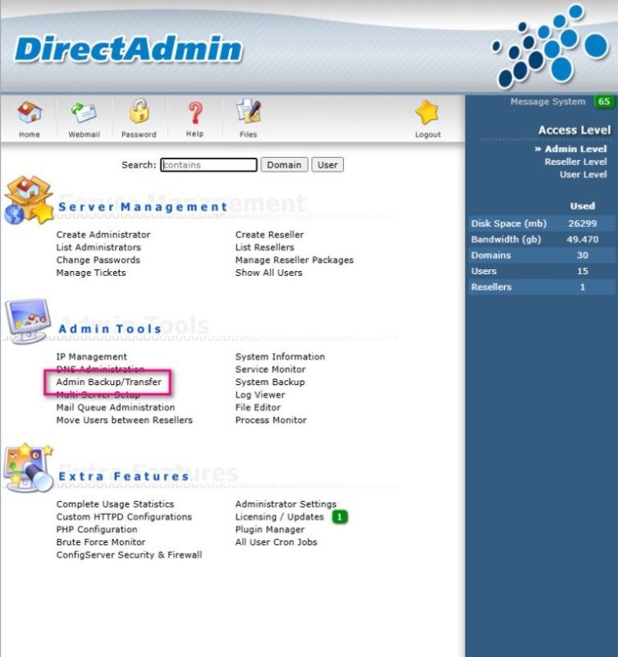Open DNS Administration
Screen dimensions: 618x657
point(100,369)
